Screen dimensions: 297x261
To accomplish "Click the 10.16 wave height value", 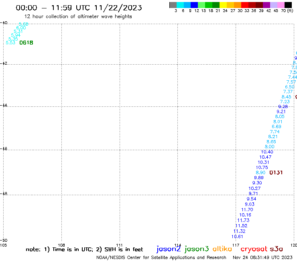I will (x=245, y=215).
